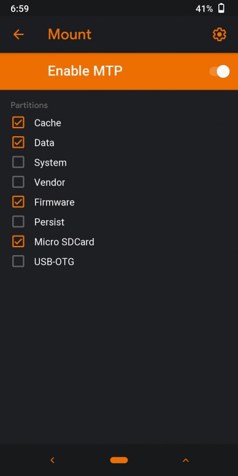238x476 pixels.
Task: Tap the Enable MTP label
Action: pyautogui.click(x=85, y=71)
